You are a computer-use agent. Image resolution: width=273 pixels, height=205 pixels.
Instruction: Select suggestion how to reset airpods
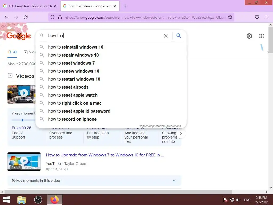pyautogui.click(x=111, y=87)
